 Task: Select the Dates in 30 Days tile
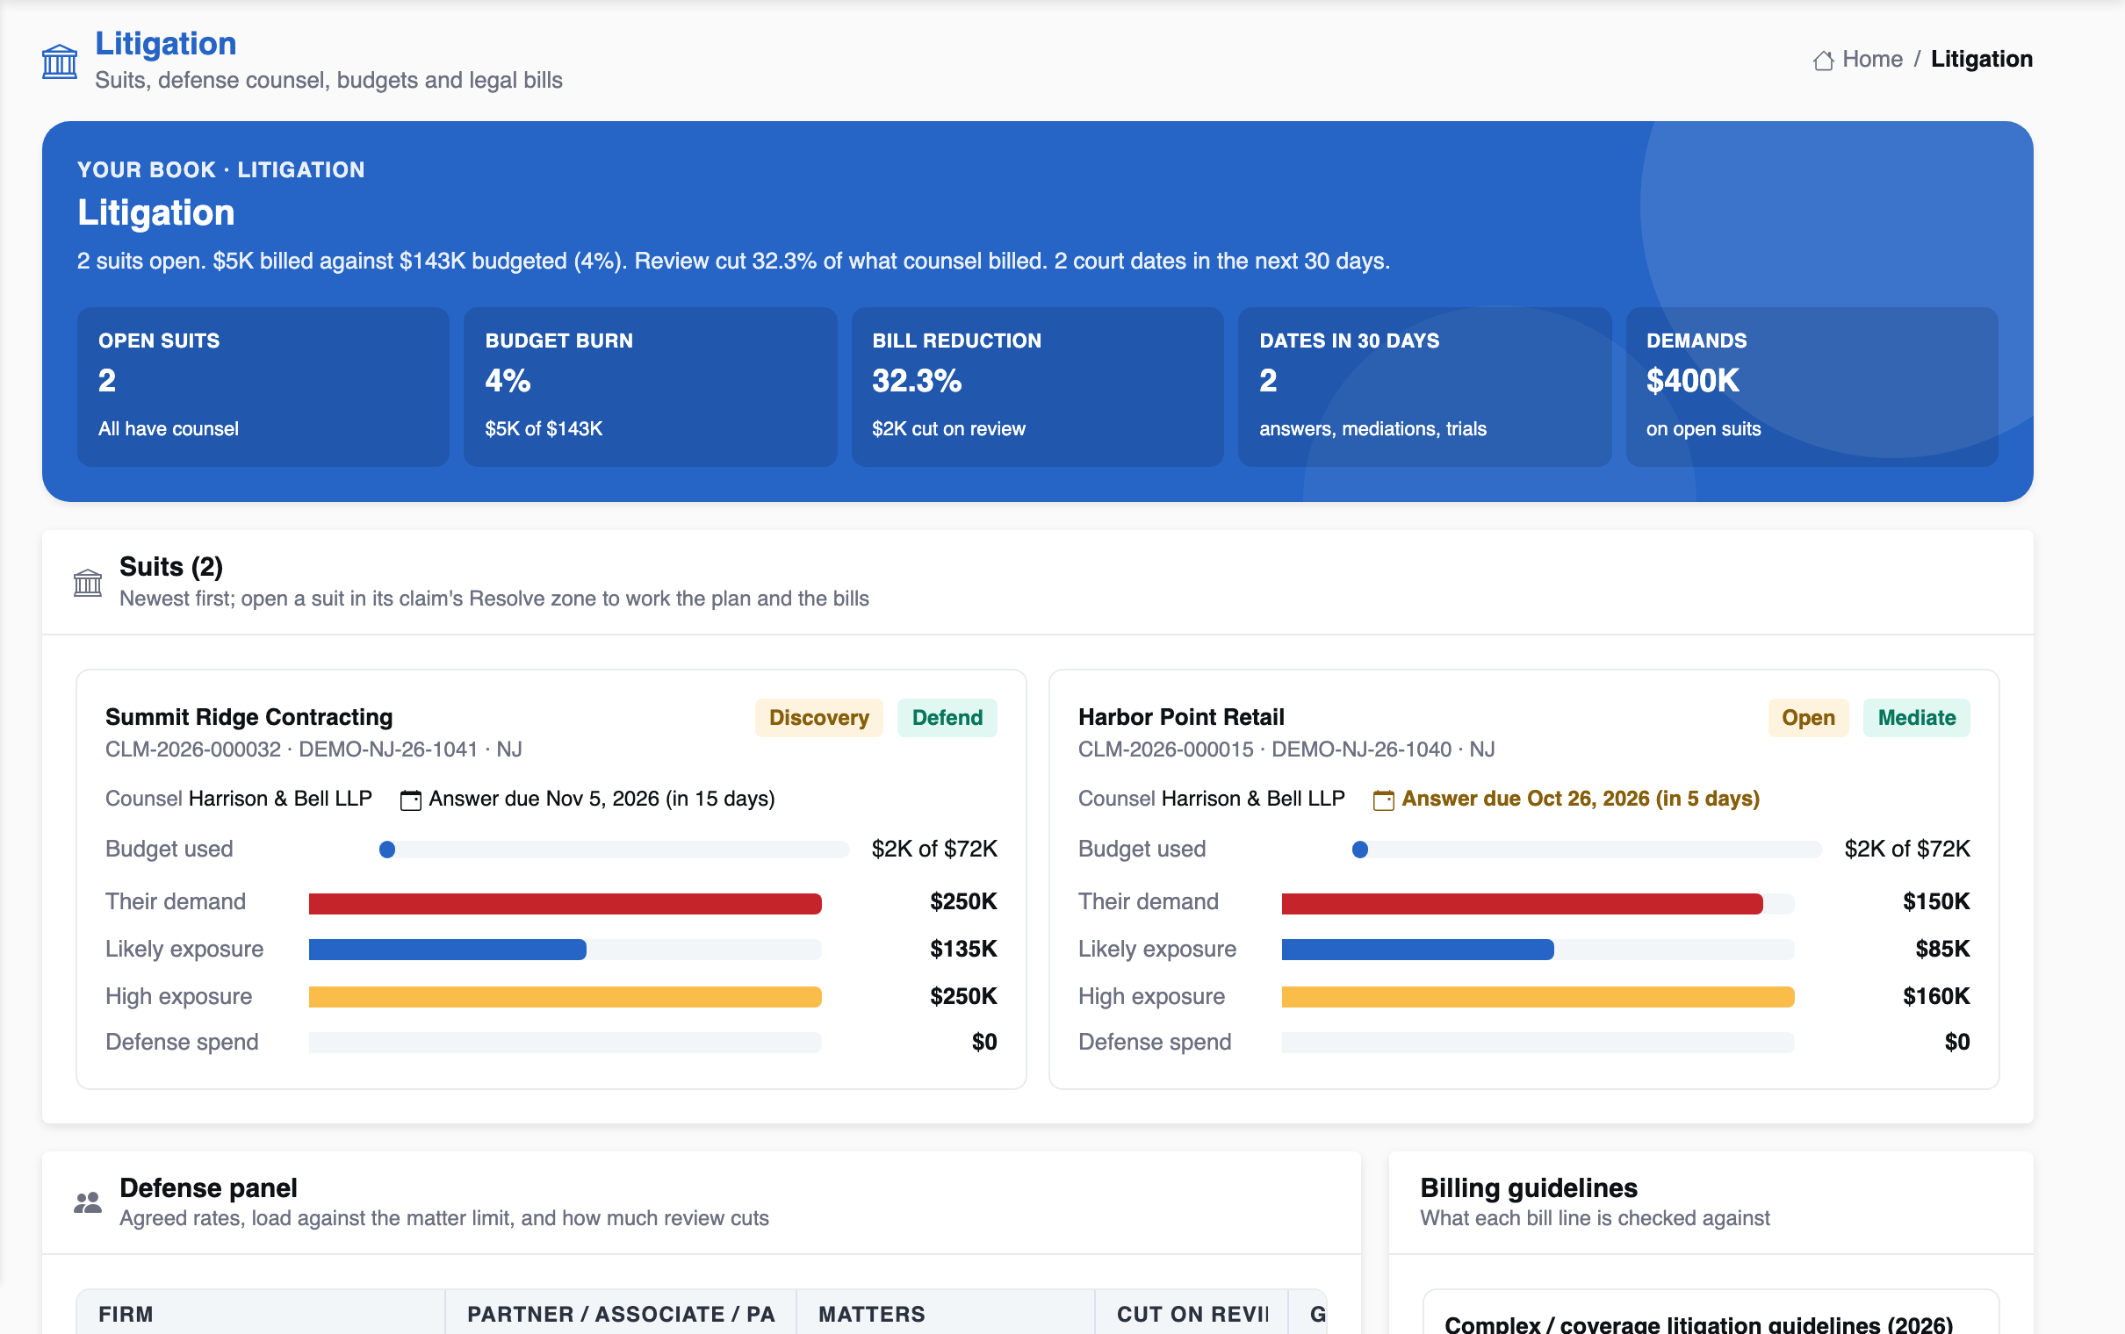click(1424, 386)
